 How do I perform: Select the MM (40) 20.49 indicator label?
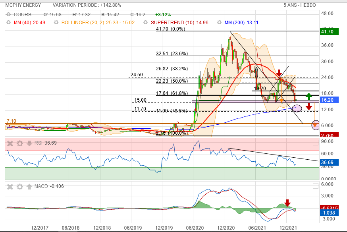point(29,23)
